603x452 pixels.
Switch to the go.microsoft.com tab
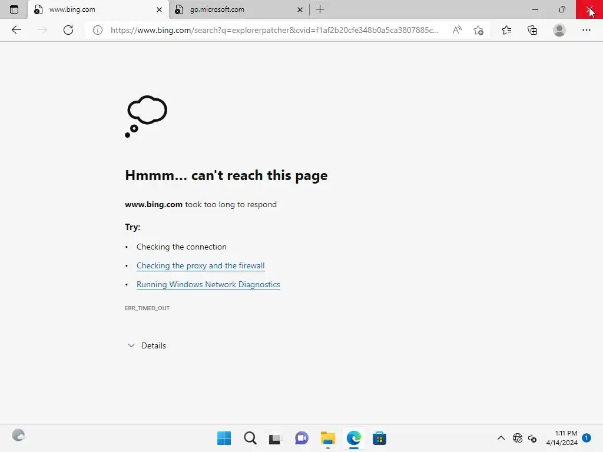[238, 9]
